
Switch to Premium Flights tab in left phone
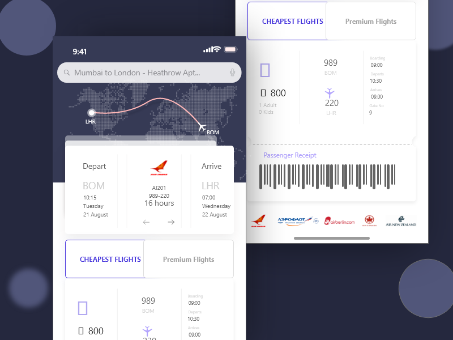[189, 259]
